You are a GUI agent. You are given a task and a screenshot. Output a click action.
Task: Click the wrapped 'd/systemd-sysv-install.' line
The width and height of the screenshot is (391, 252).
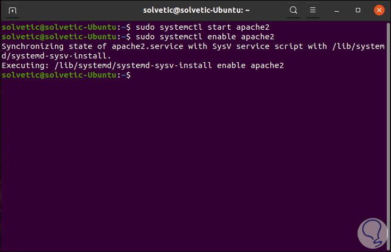coord(57,56)
